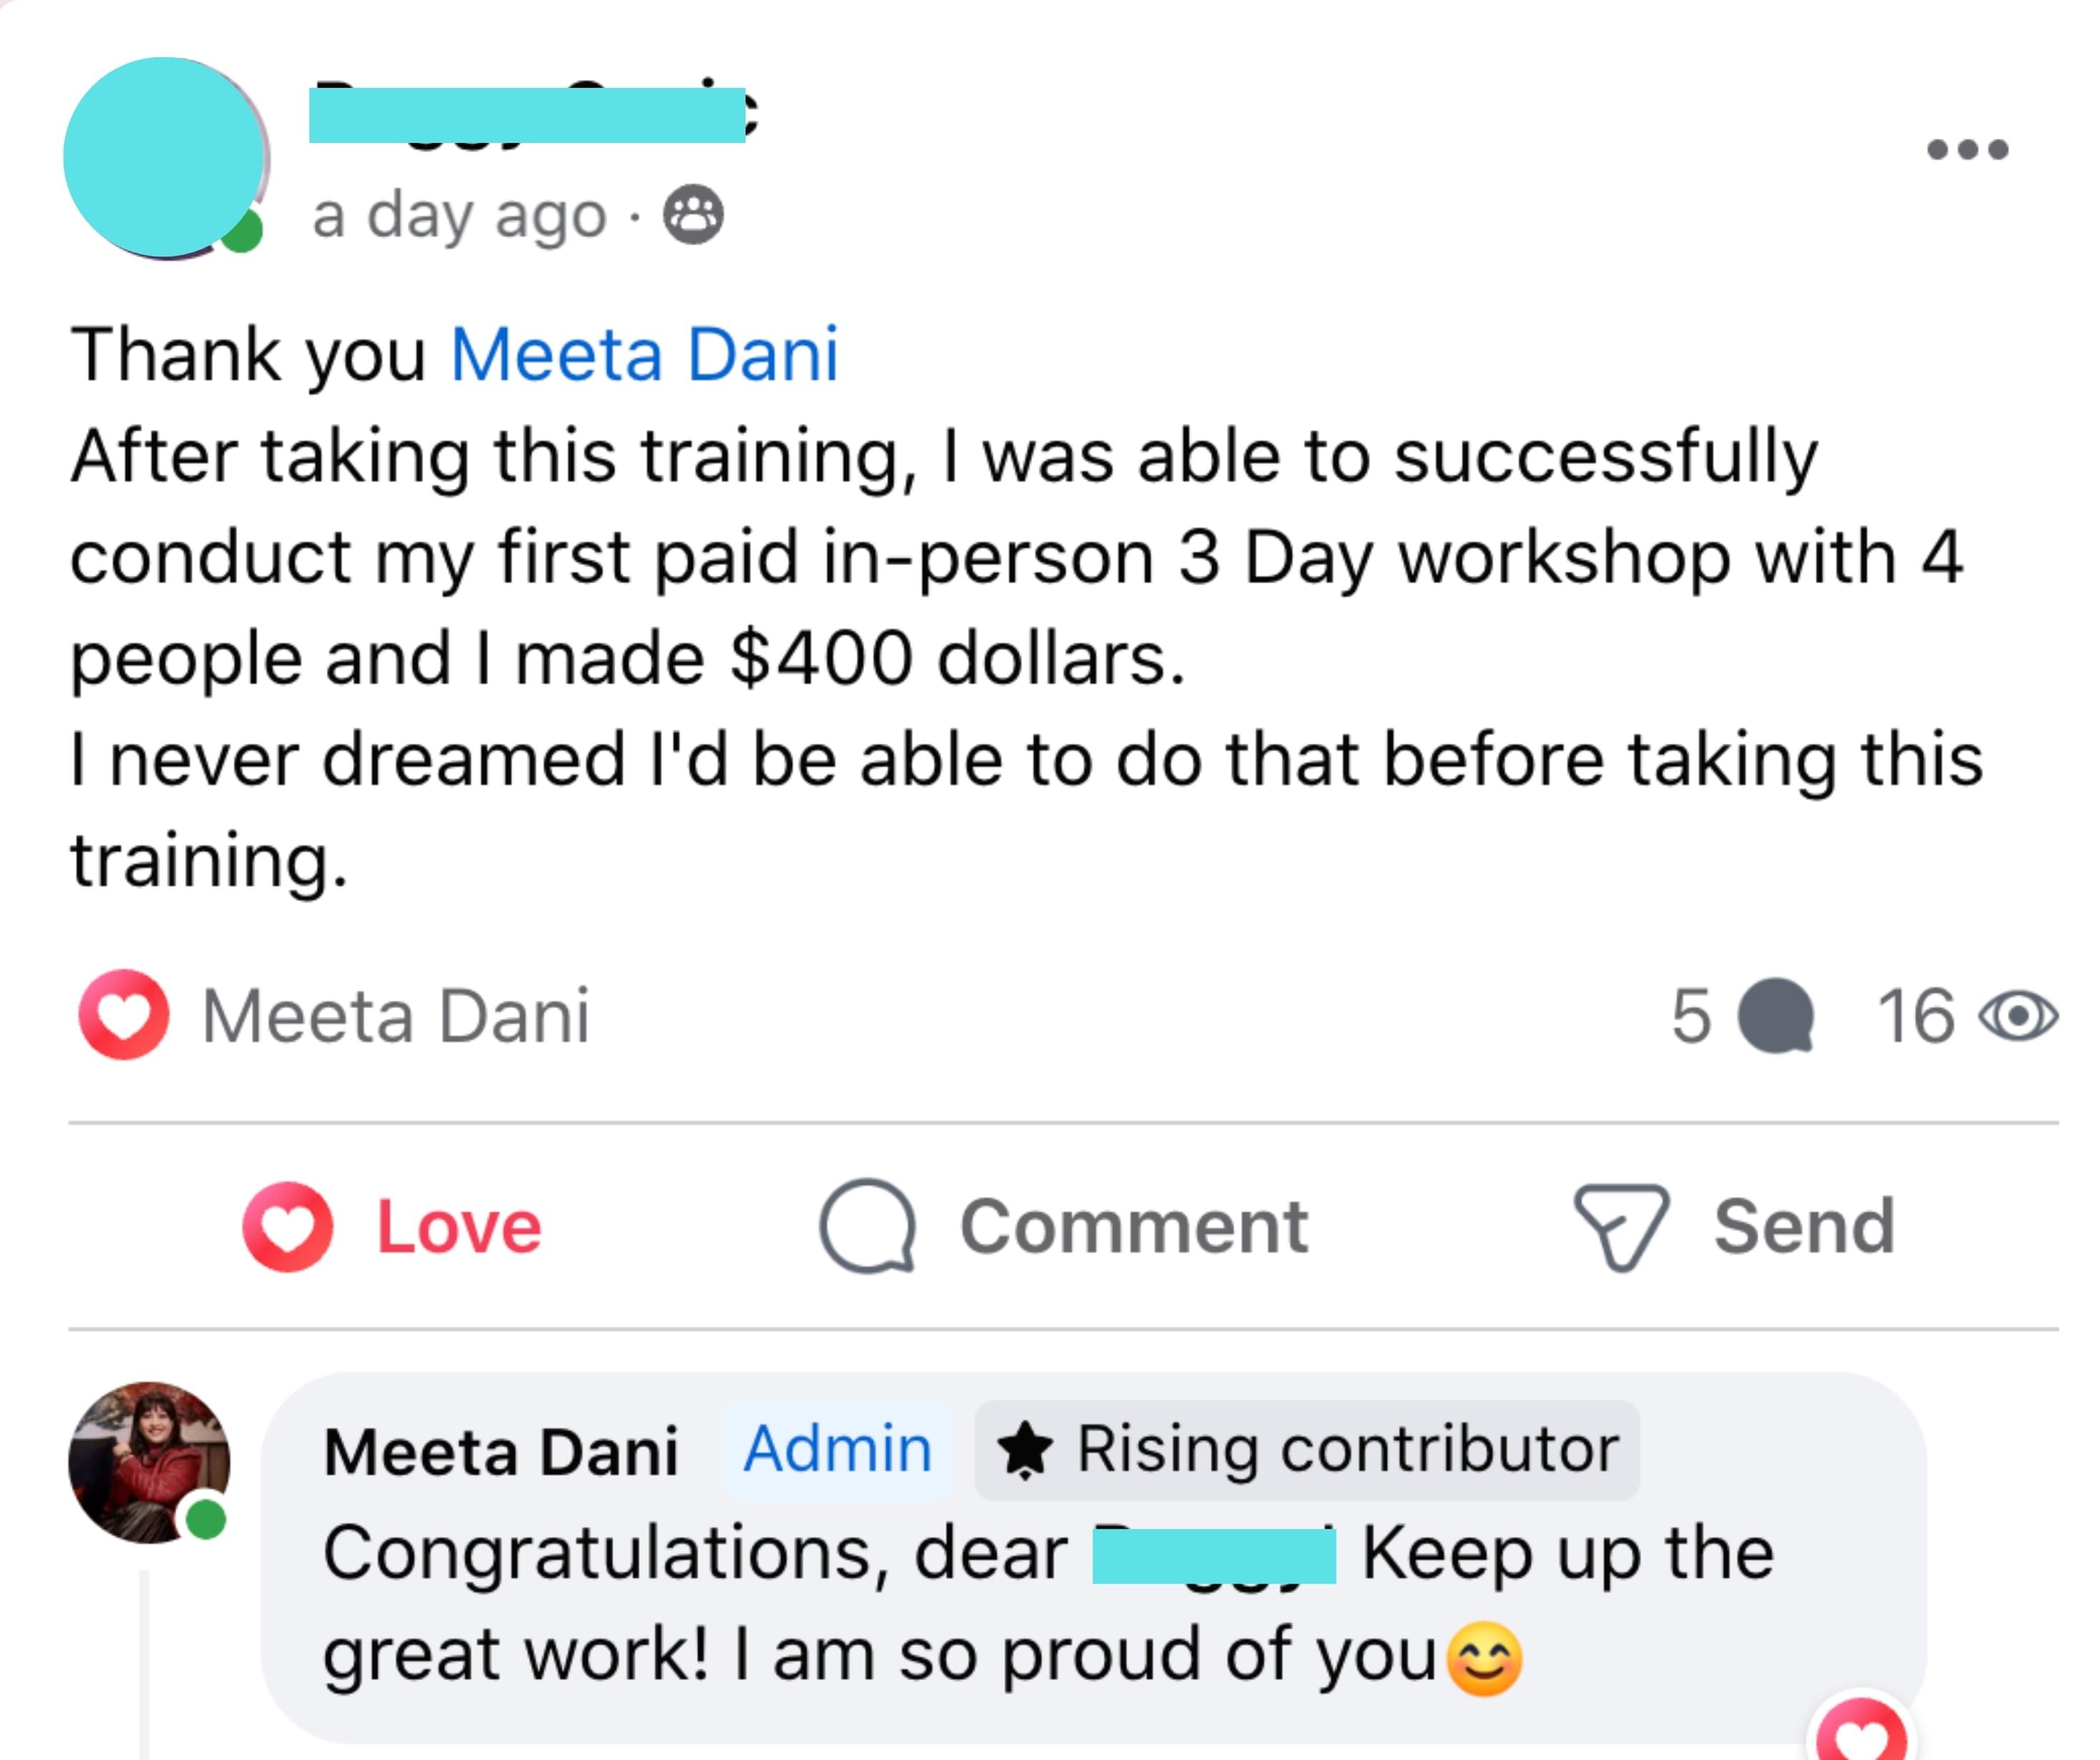The height and width of the screenshot is (1760, 2100).
Task: Click the Send paper-plane icon
Action: 1621,1227
